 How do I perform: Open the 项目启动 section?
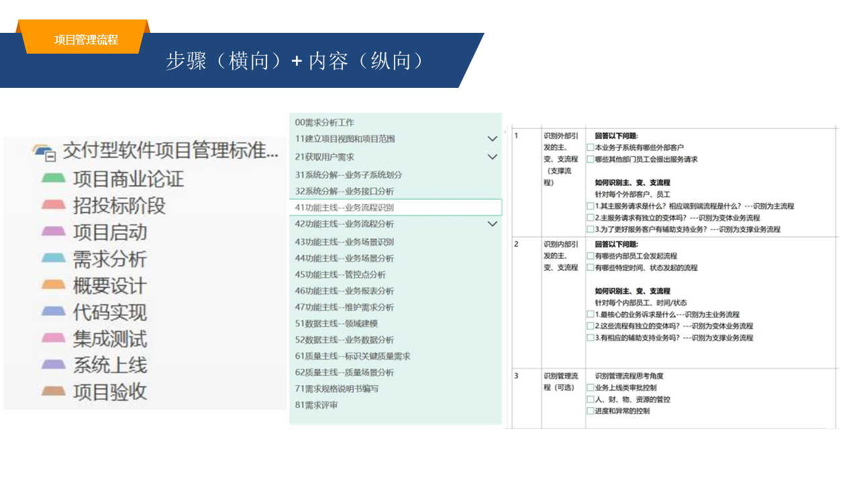110,232
